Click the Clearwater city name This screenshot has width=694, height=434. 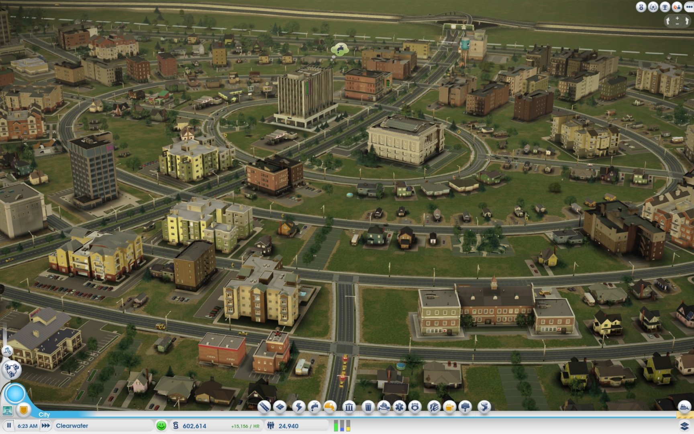pyautogui.click(x=72, y=426)
